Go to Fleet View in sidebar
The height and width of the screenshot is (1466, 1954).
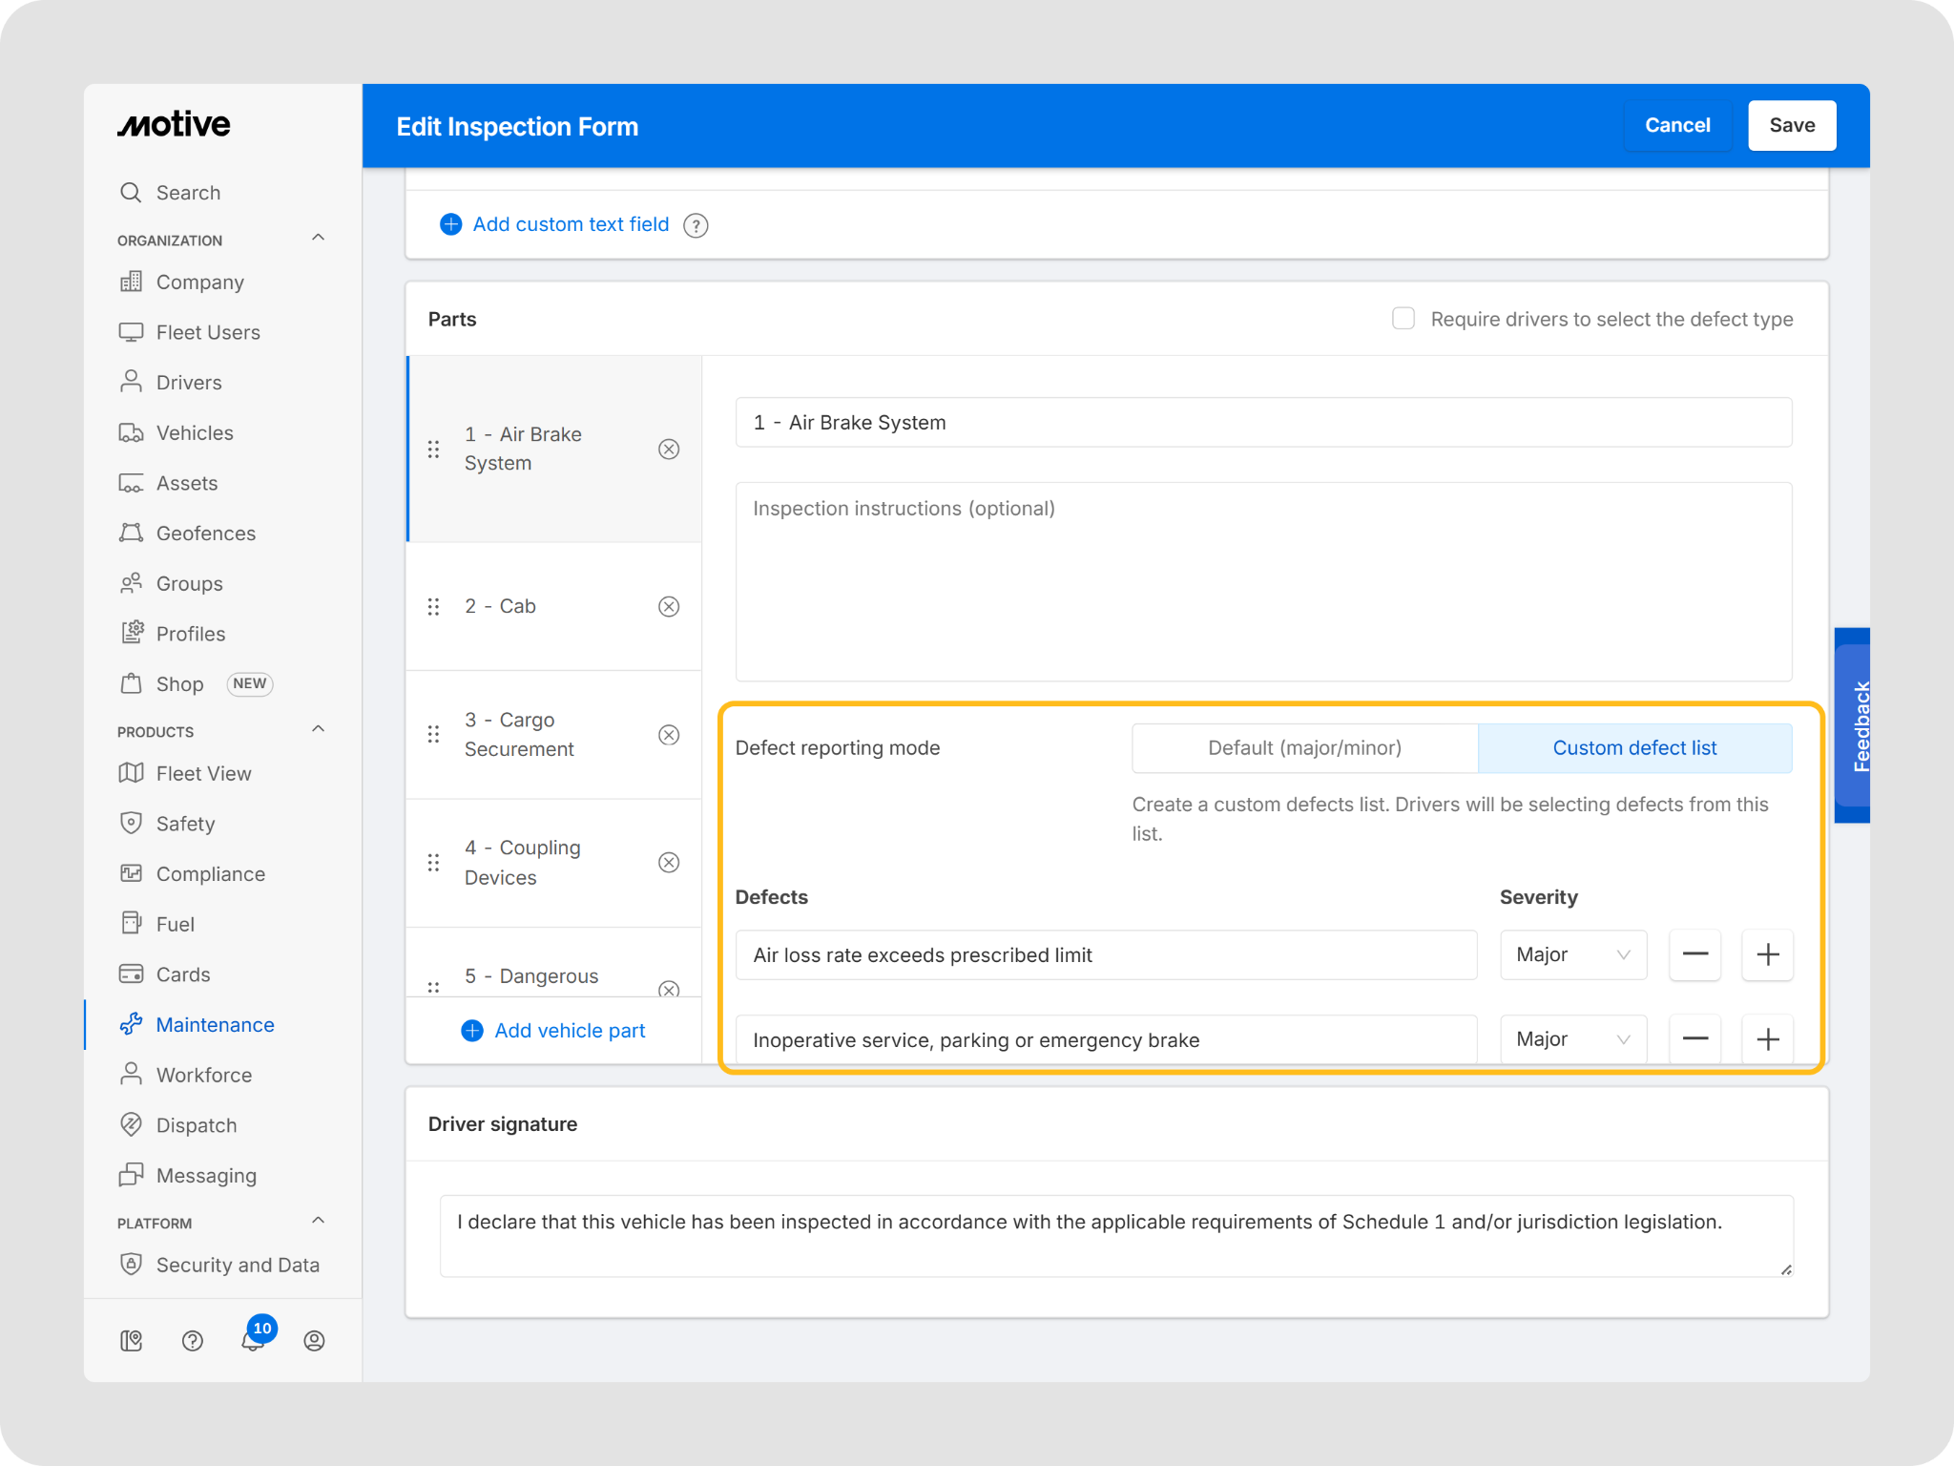[x=203, y=773]
